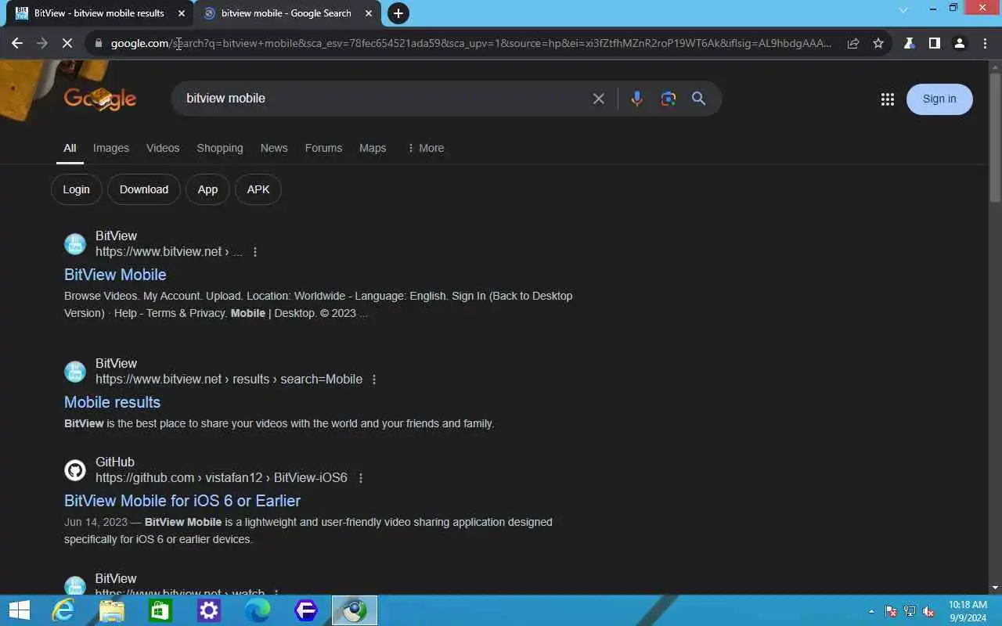Click the GitHub favicon in results
The image size is (1002, 626).
pos(75,470)
